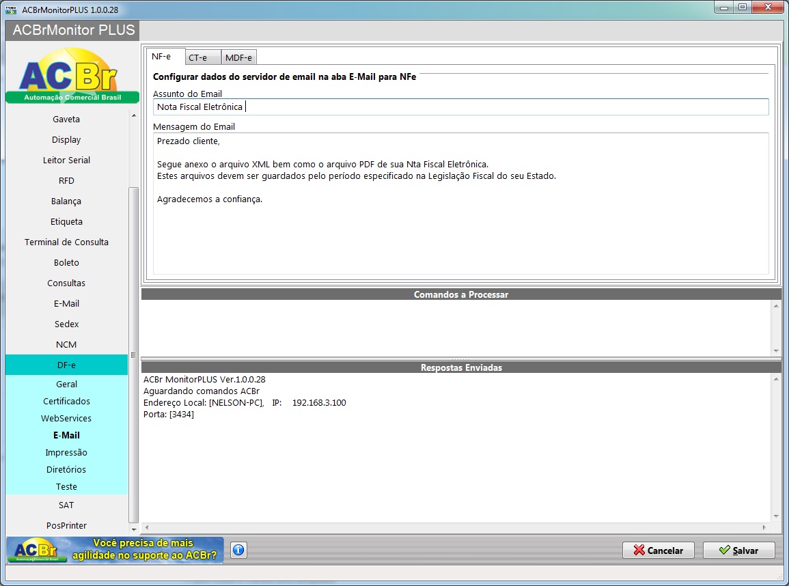Click Comandos a Processar scroll up arrow
The image size is (789, 586).
777,306
